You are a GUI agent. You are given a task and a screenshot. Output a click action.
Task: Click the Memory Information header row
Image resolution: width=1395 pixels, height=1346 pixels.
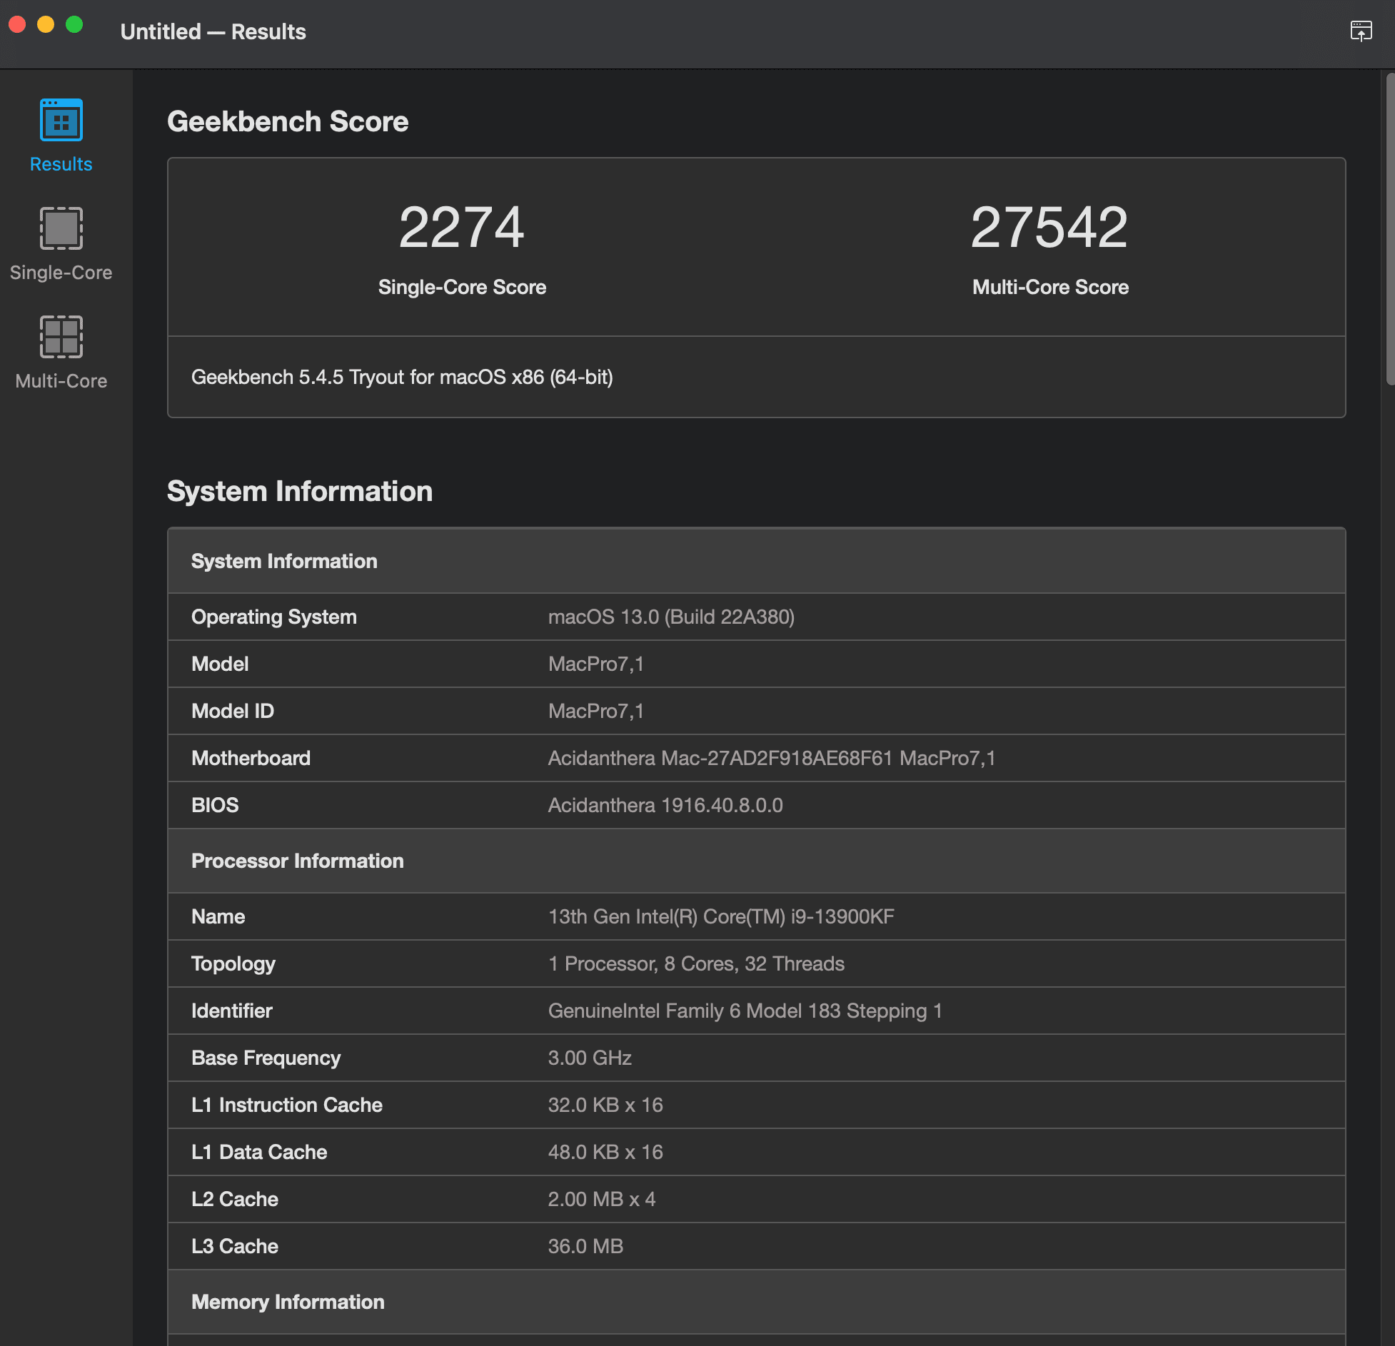757,1302
